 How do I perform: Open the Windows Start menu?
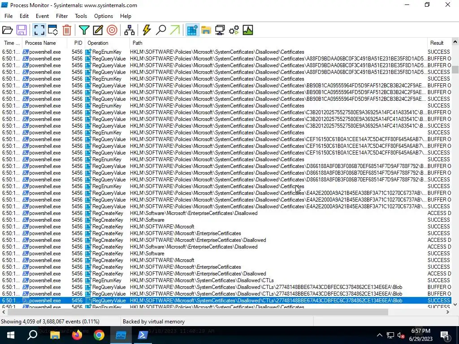click(x=11, y=335)
